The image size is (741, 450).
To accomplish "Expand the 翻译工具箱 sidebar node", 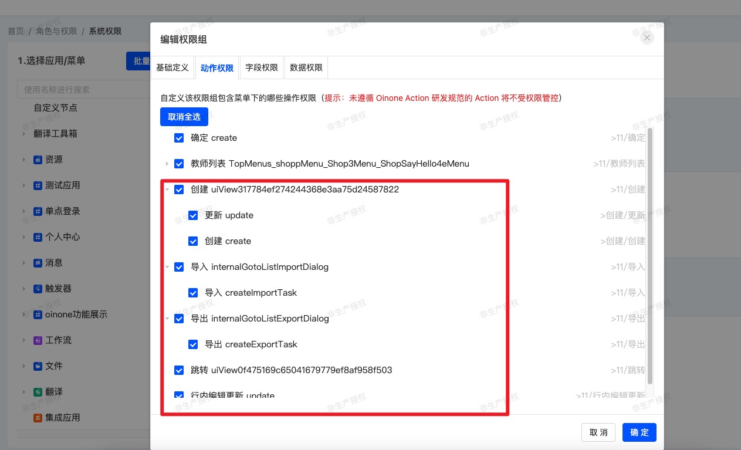I will pos(24,134).
